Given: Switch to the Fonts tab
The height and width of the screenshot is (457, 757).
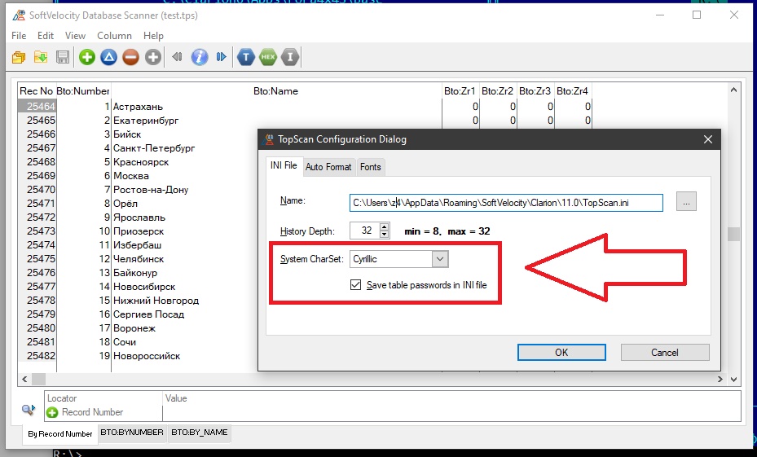Looking at the screenshot, I should click(371, 167).
